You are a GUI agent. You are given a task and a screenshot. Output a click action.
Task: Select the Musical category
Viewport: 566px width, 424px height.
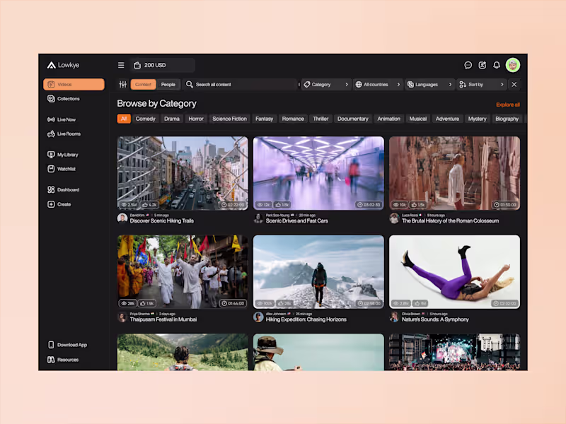coord(418,119)
